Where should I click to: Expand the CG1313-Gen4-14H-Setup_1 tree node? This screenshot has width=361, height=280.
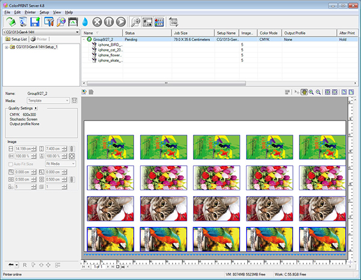tap(6, 47)
